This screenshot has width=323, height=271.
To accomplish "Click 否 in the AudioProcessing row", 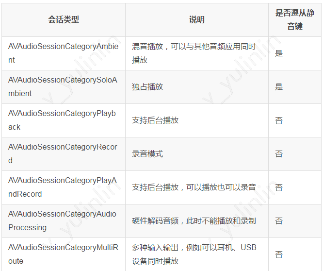I will 279,221.
